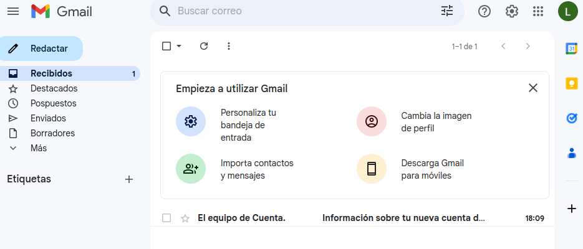
Task: Open Google Calendar in side panel
Action: pyautogui.click(x=571, y=49)
